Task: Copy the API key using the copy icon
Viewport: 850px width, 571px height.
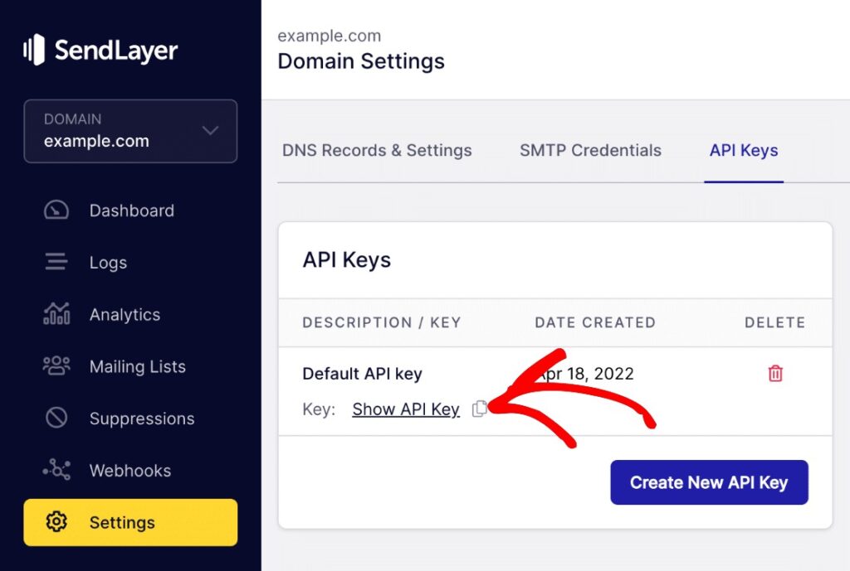Action: tap(480, 409)
